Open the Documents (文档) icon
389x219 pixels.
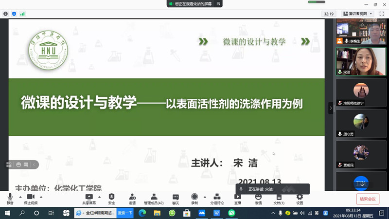279,198
